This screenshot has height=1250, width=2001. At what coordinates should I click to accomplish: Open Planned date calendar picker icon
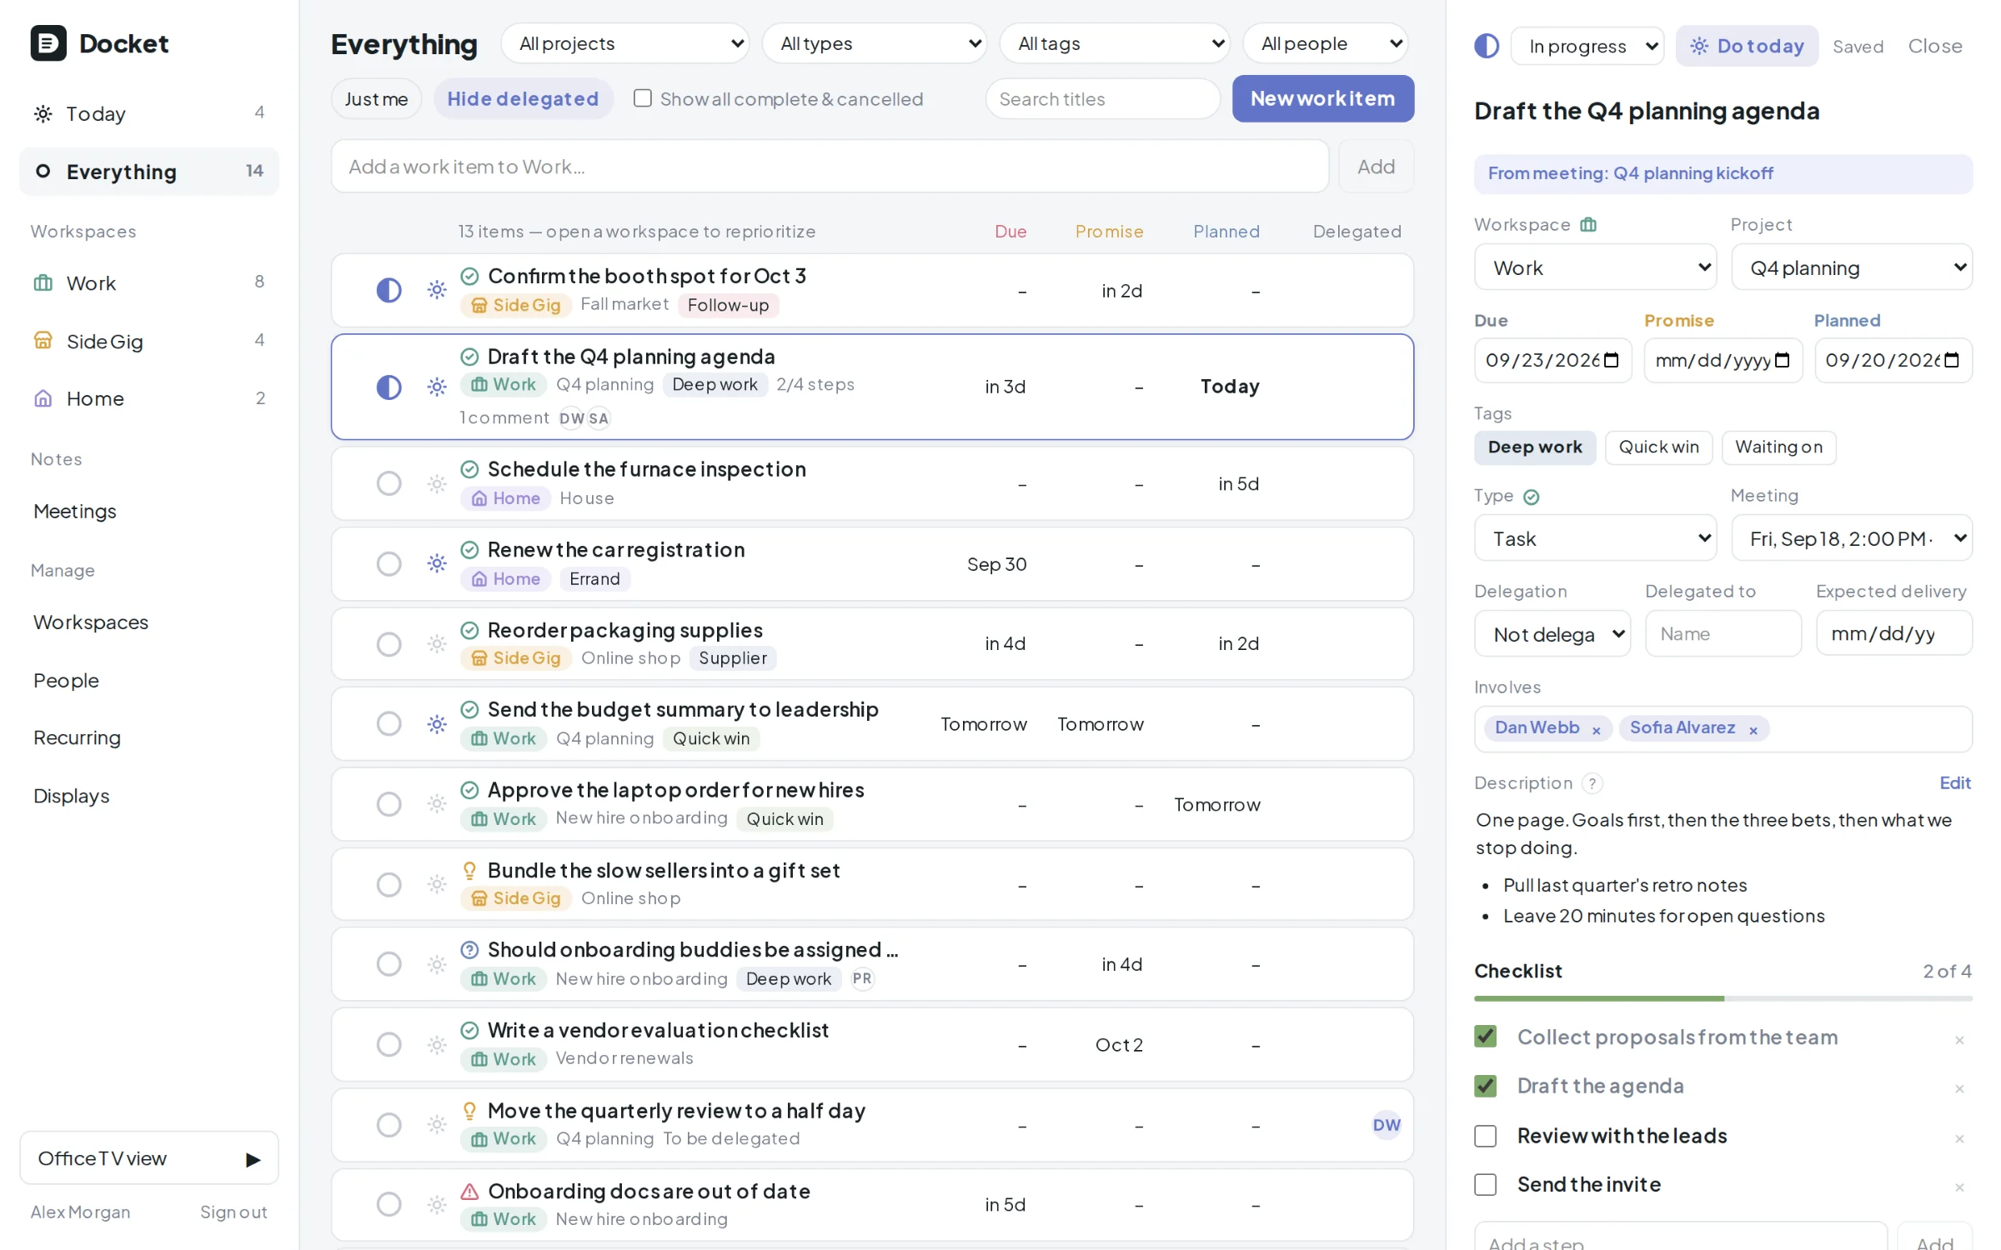pos(1952,360)
